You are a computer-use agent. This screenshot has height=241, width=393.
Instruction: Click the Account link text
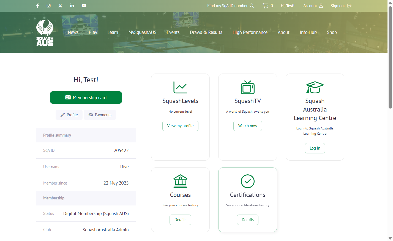(x=310, y=6)
